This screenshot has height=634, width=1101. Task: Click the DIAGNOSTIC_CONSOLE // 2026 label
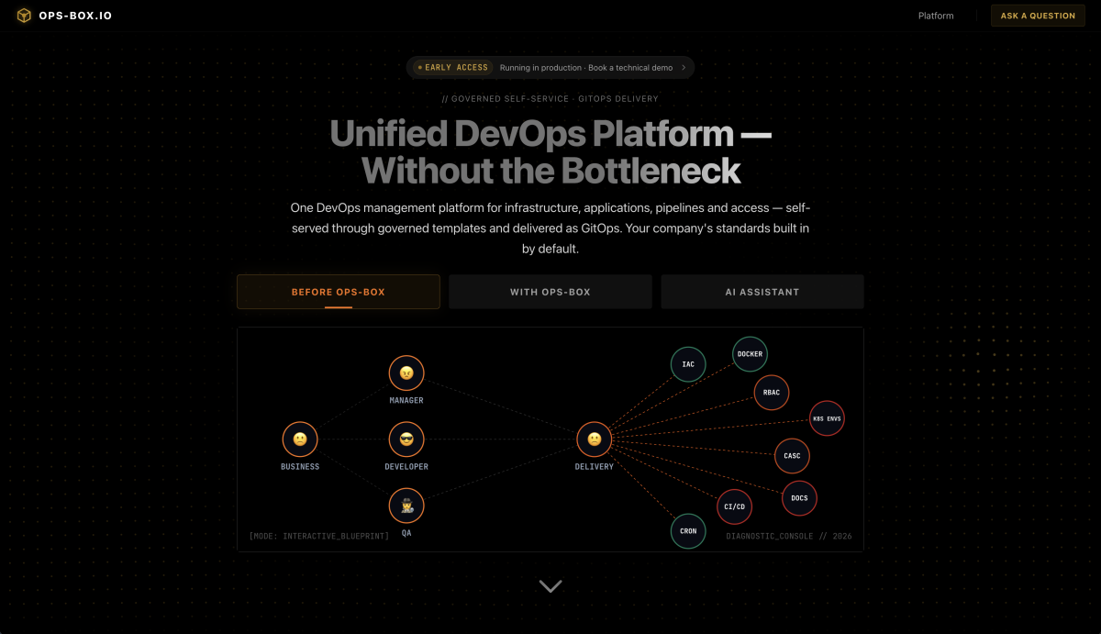pyautogui.click(x=789, y=536)
